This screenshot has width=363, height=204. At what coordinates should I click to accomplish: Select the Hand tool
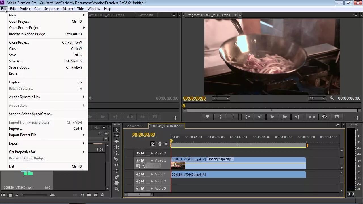point(117,183)
